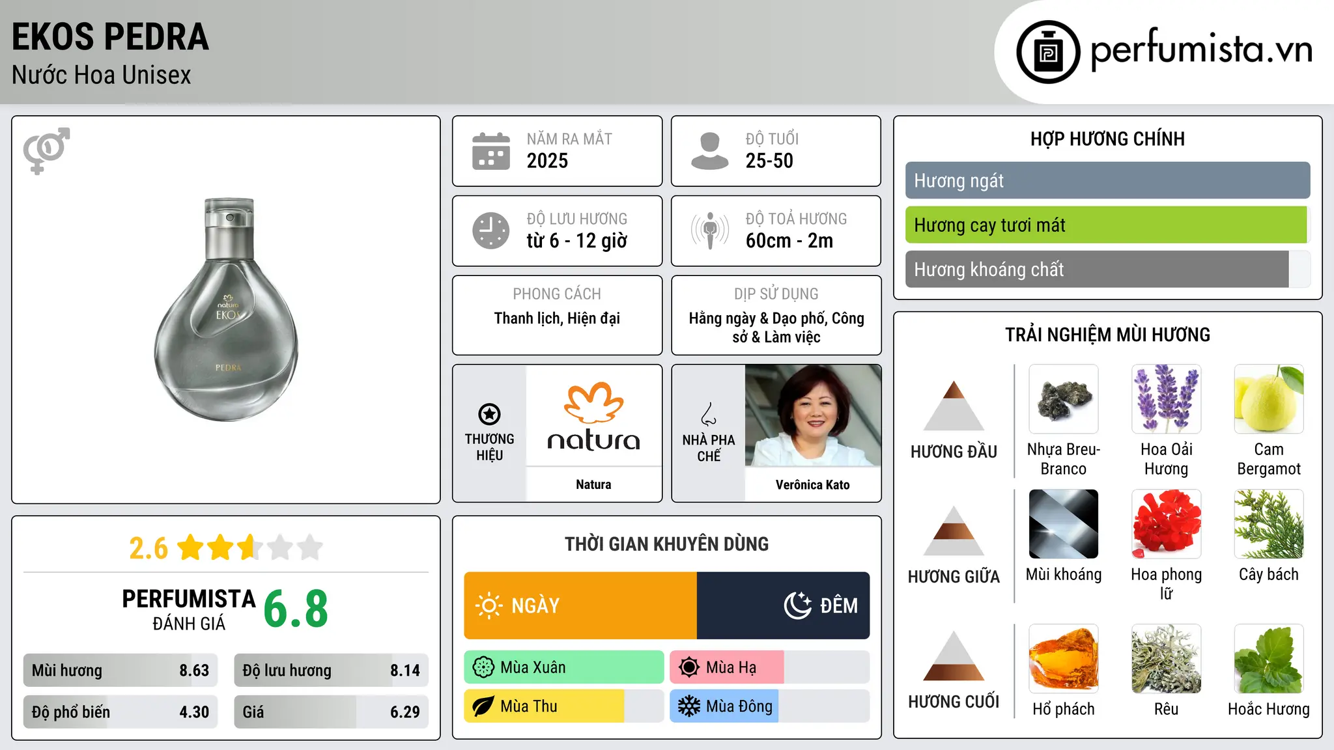Image resolution: width=1334 pixels, height=750 pixels.
Task: Click the sillage icon beside Độ toả hương
Action: (x=710, y=230)
